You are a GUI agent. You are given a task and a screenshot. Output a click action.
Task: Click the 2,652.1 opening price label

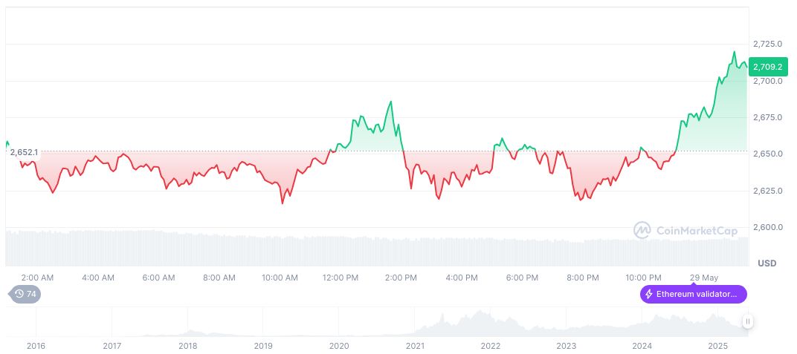pos(24,152)
